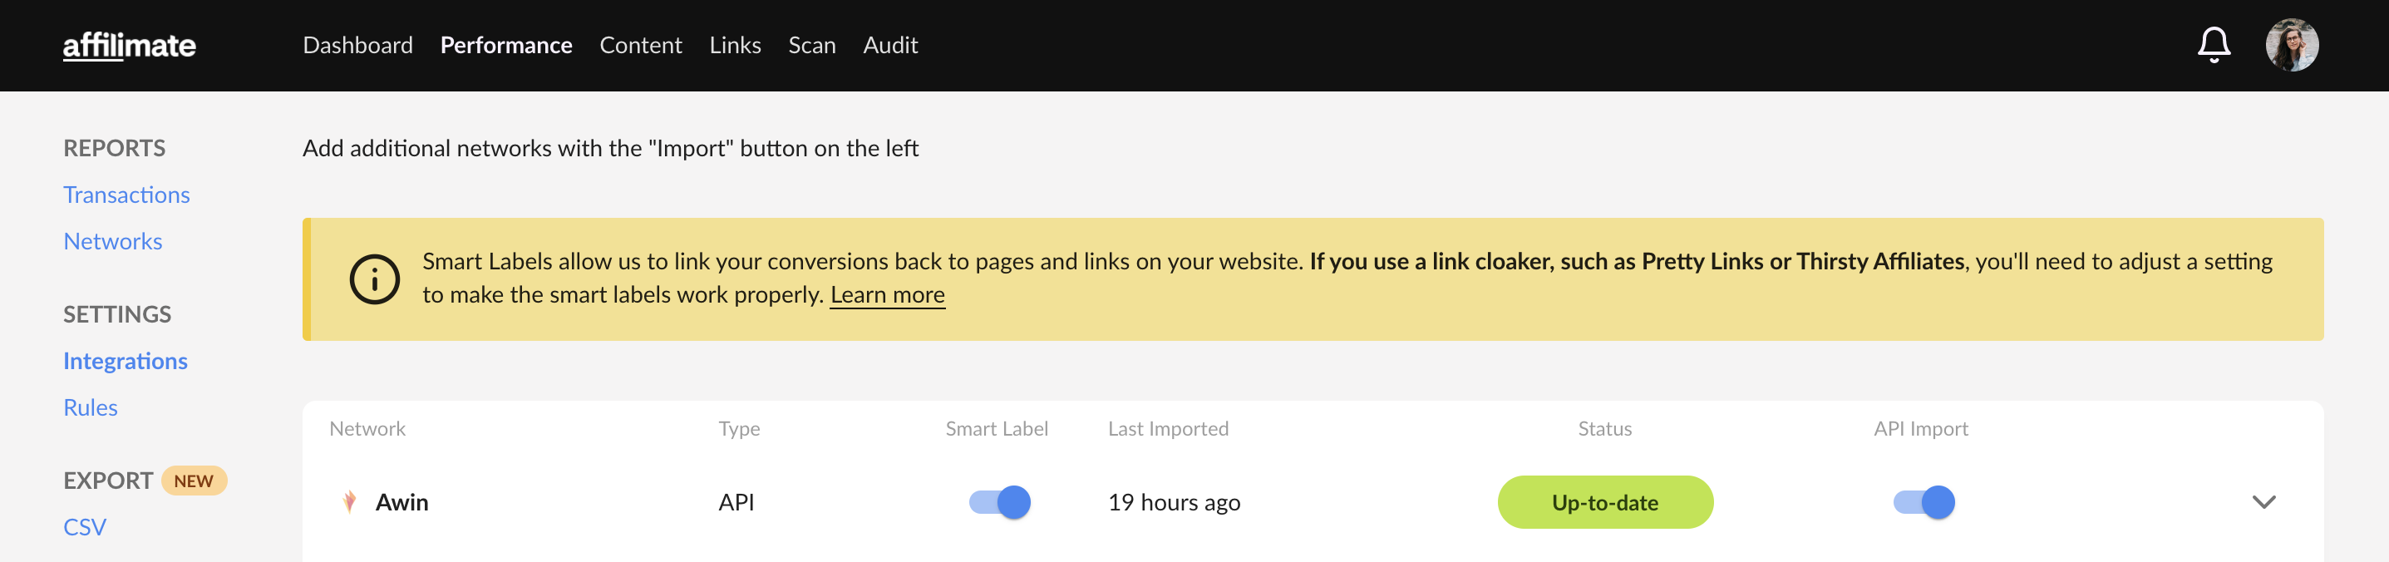Click the affilimate logo

pos(129,46)
